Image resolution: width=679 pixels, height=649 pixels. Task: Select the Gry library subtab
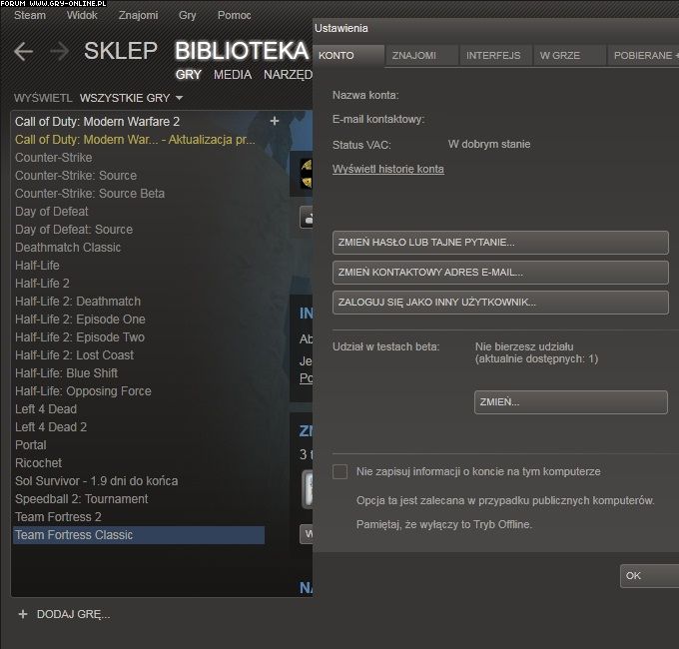coord(188,75)
